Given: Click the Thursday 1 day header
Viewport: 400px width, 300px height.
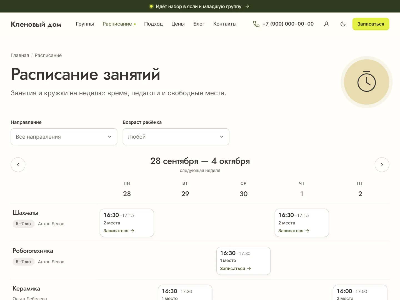Looking at the screenshot, I should [x=302, y=190].
